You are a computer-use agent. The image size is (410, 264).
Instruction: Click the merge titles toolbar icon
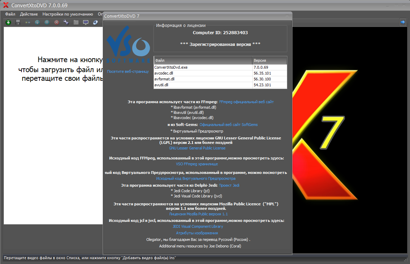click(x=28, y=22)
